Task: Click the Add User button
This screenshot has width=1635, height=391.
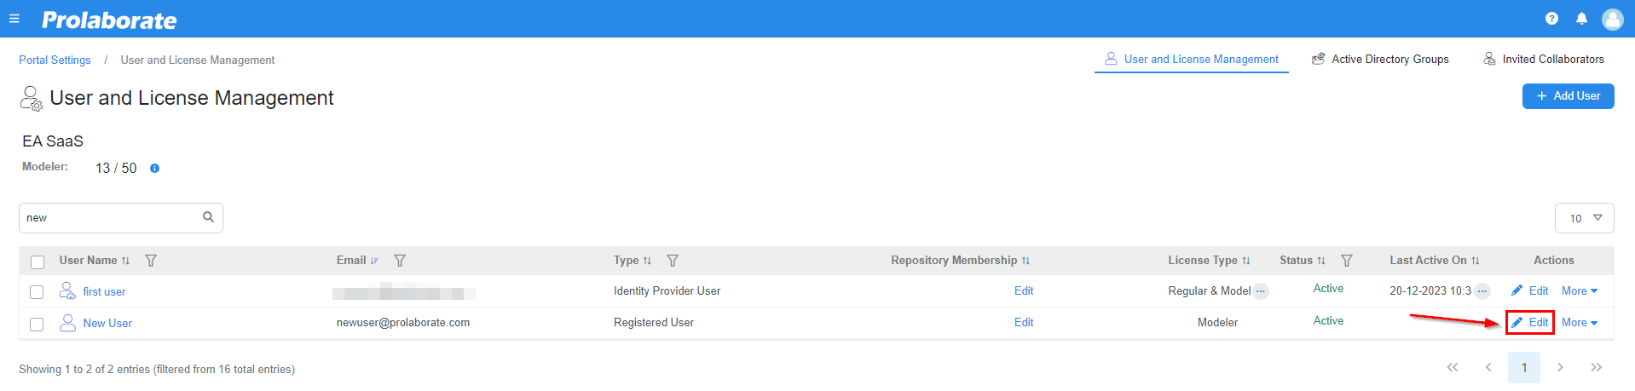Action: tap(1569, 96)
